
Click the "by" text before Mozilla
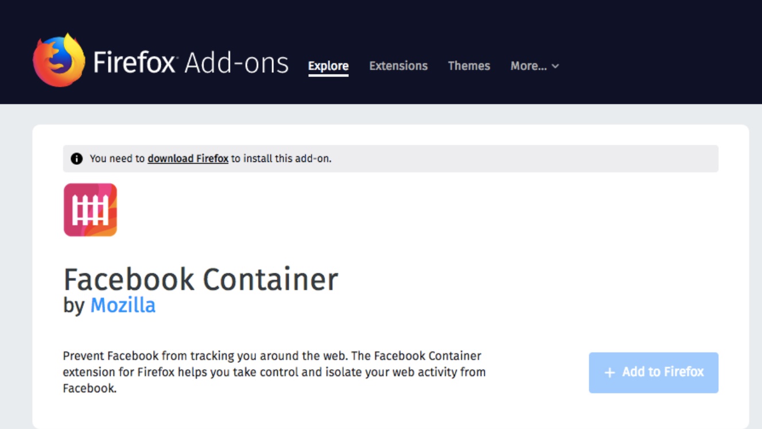click(74, 305)
